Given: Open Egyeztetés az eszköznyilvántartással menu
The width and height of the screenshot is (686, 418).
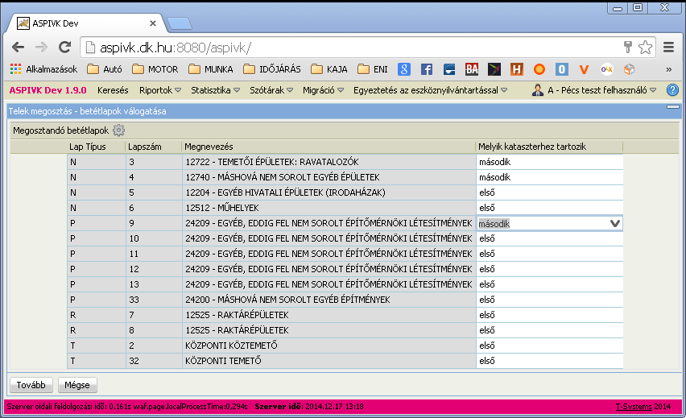Looking at the screenshot, I should (431, 90).
